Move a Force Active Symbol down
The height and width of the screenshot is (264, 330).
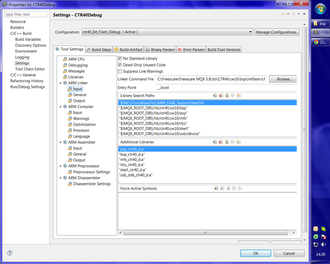pyautogui.click(x=240, y=188)
